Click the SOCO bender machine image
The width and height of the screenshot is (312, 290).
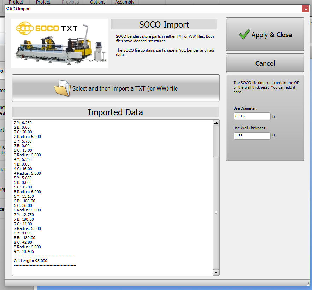[x=59, y=43]
